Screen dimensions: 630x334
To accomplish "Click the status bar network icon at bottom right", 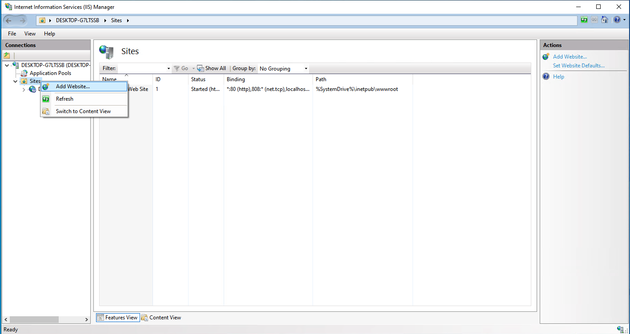I will (622, 329).
